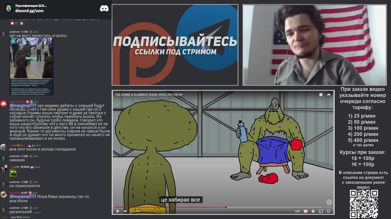Image resolution: width=391 pixels, height=219 pixels.
Task: Click the first @marginal777 mention by Jeguar Monin
Action: pyautogui.click(x=23, y=105)
